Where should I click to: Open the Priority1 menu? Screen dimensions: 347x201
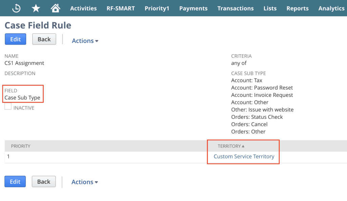[157, 8]
